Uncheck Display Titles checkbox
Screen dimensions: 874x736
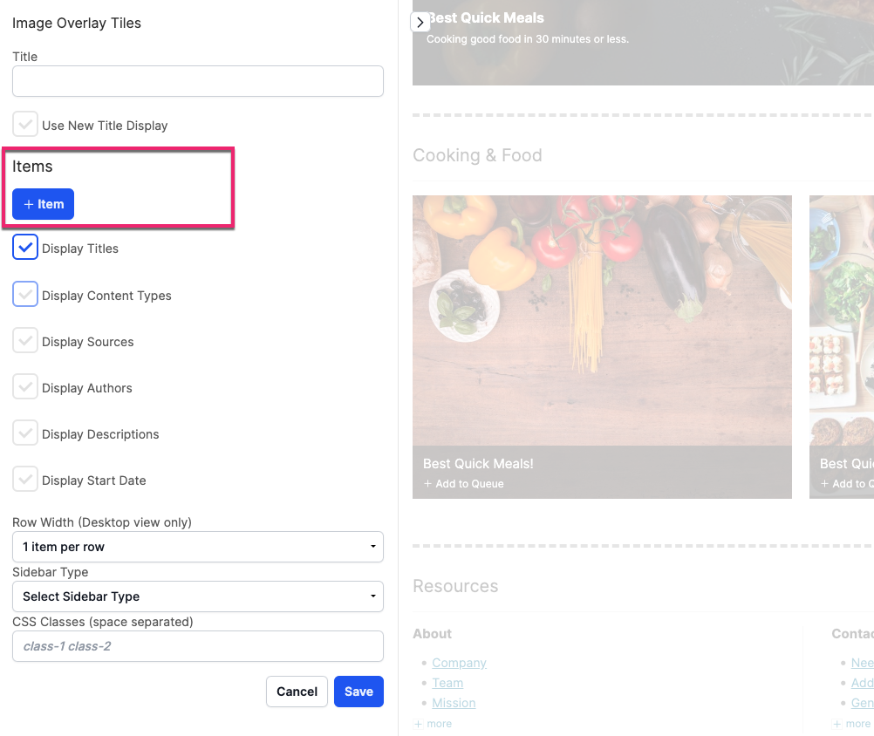(25, 248)
